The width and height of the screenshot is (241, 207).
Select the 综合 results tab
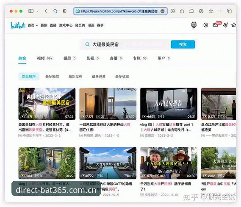[x=22, y=58]
